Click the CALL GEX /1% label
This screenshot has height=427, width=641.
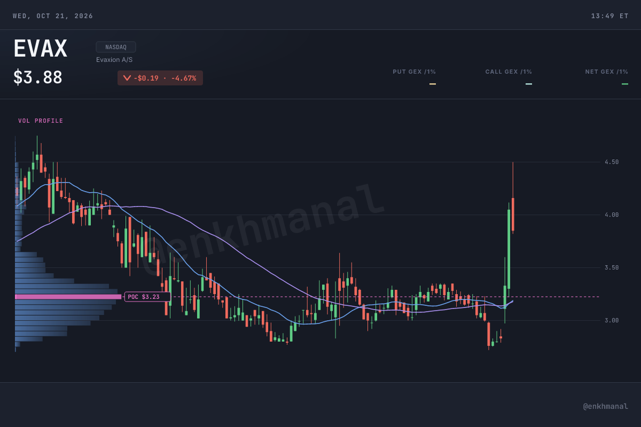point(509,72)
